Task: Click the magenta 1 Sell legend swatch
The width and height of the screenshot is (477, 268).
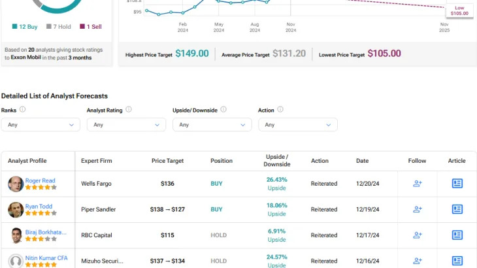Action: pyautogui.click(x=82, y=26)
